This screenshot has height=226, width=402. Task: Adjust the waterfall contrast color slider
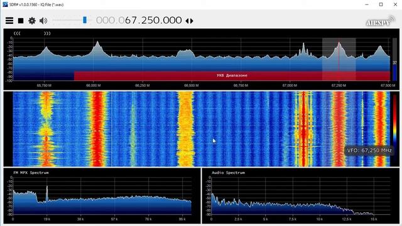click(394, 128)
